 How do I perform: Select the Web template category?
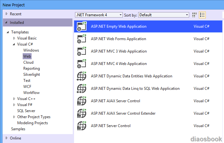[27, 56]
